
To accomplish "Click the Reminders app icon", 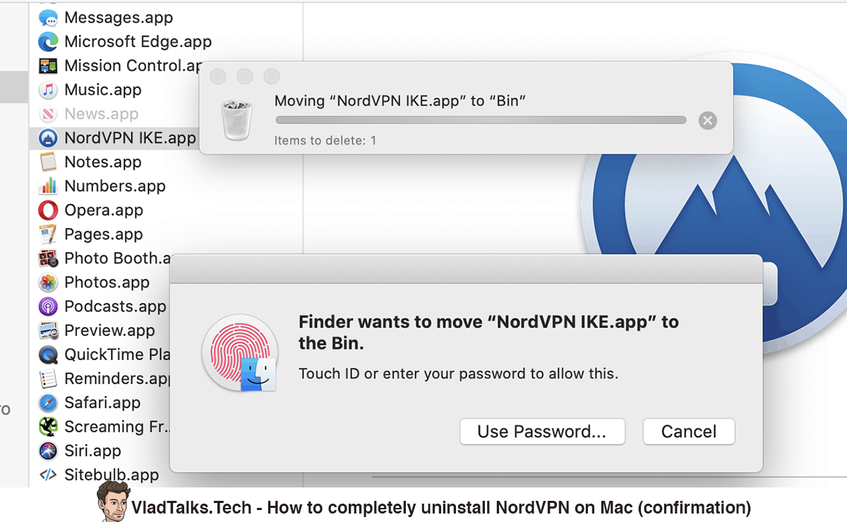I will pyautogui.click(x=48, y=378).
